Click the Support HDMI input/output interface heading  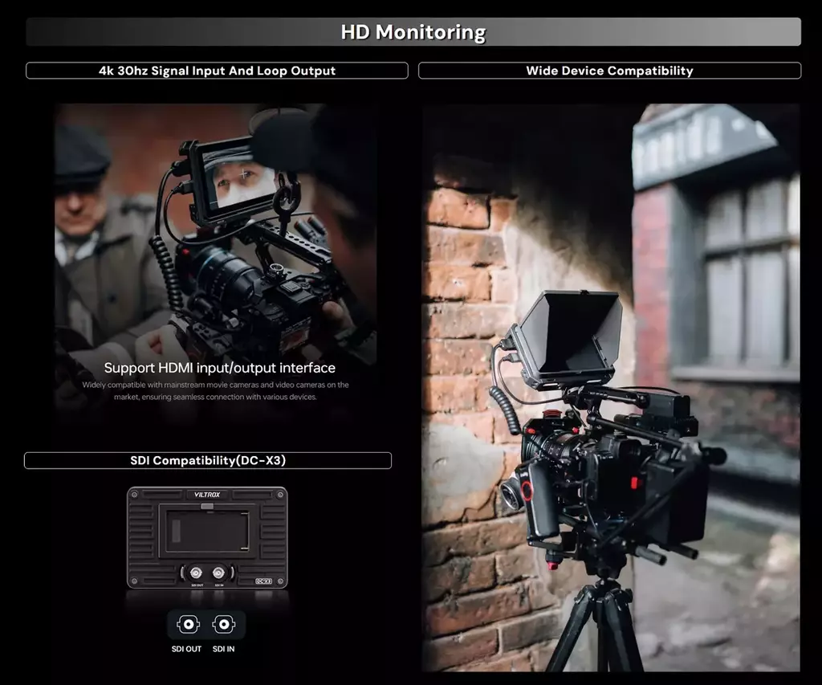219,368
